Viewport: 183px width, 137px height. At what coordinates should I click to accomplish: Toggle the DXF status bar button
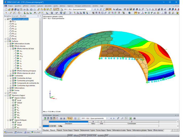(x=106, y=135)
